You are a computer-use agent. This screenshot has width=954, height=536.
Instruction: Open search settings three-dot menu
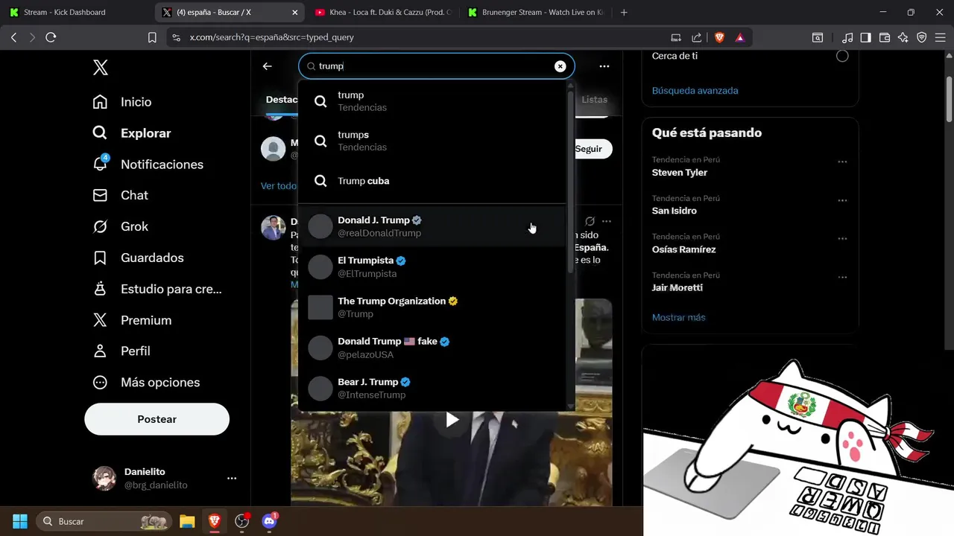(604, 66)
